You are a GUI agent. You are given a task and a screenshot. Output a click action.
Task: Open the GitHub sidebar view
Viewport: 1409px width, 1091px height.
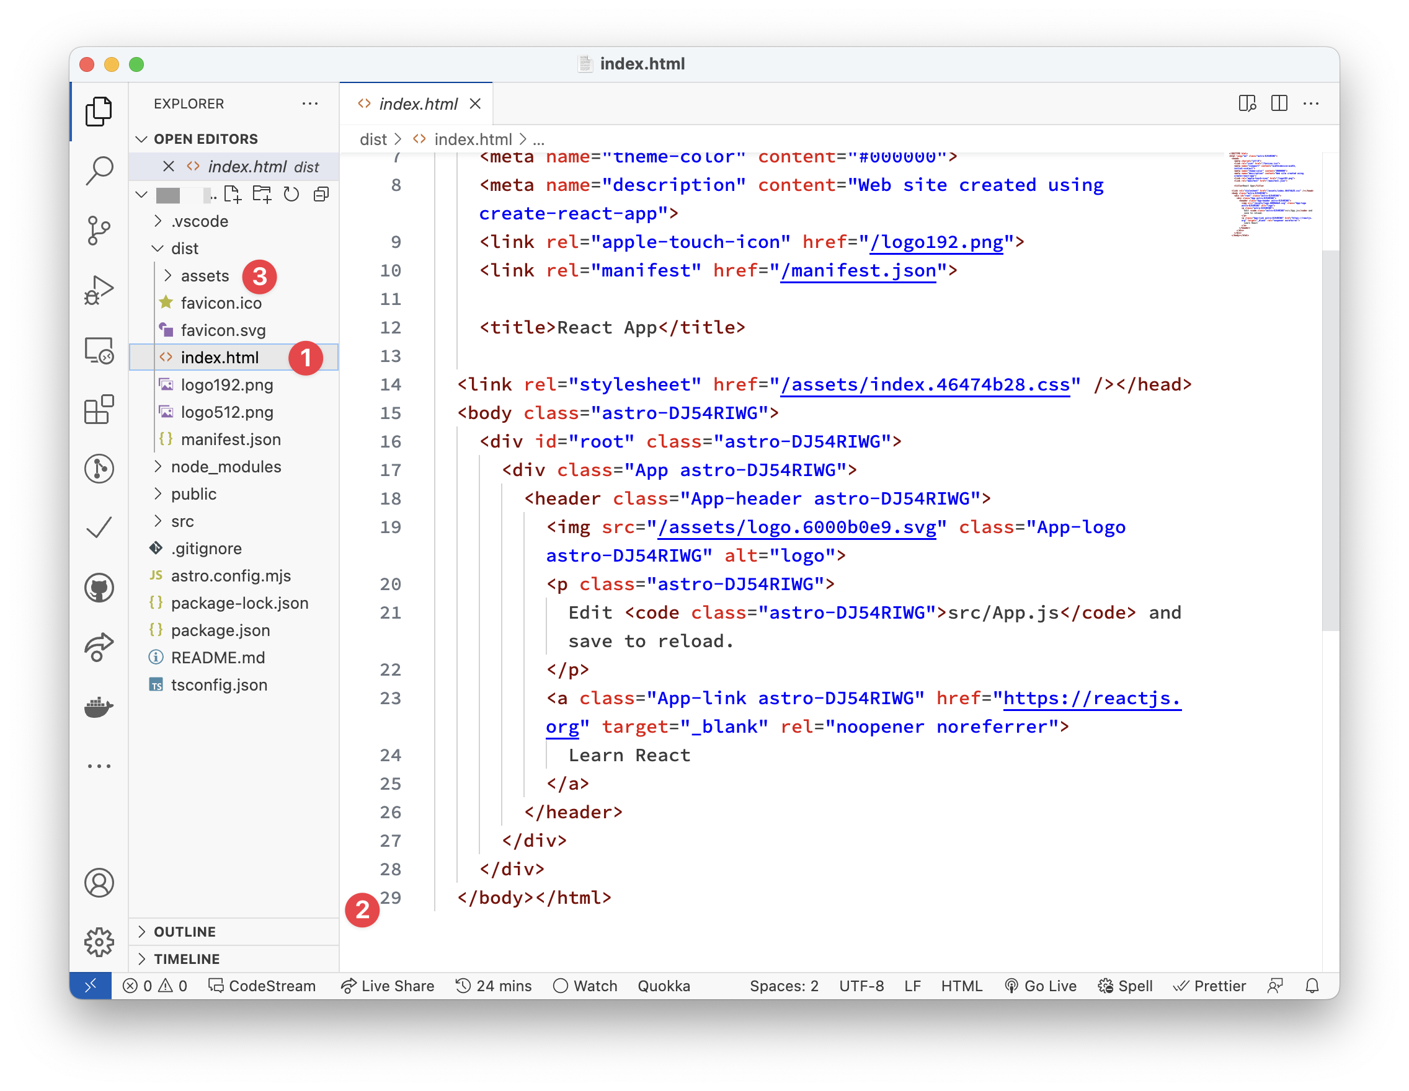point(99,588)
